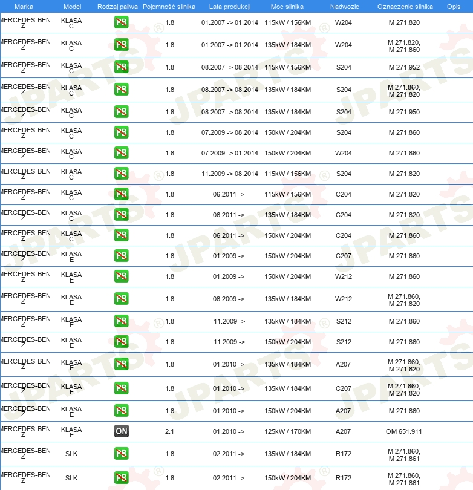
Task: Click the petrol icon in the SLK 150kW row
Action: (x=122, y=477)
